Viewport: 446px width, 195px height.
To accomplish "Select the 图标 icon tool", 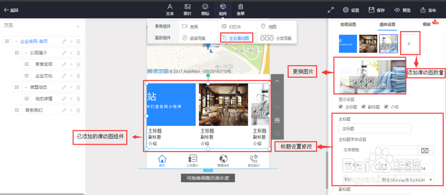I will coord(205,9).
